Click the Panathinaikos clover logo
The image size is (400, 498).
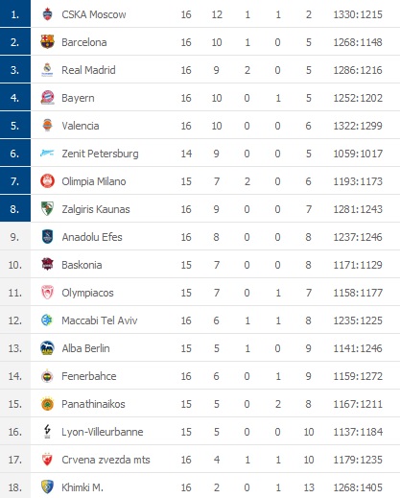[x=47, y=404]
